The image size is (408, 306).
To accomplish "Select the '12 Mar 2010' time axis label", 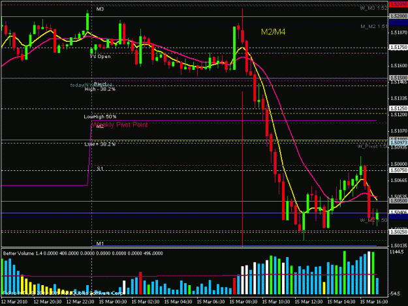I will 14,301.
